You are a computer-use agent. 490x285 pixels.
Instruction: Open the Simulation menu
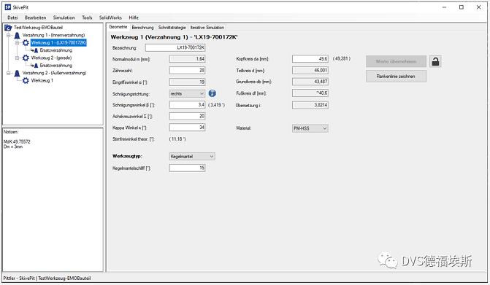pos(64,17)
